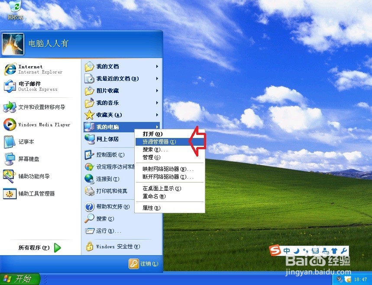
Task: Open 设定程序访问 default programs entry
Action: coord(109,167)
